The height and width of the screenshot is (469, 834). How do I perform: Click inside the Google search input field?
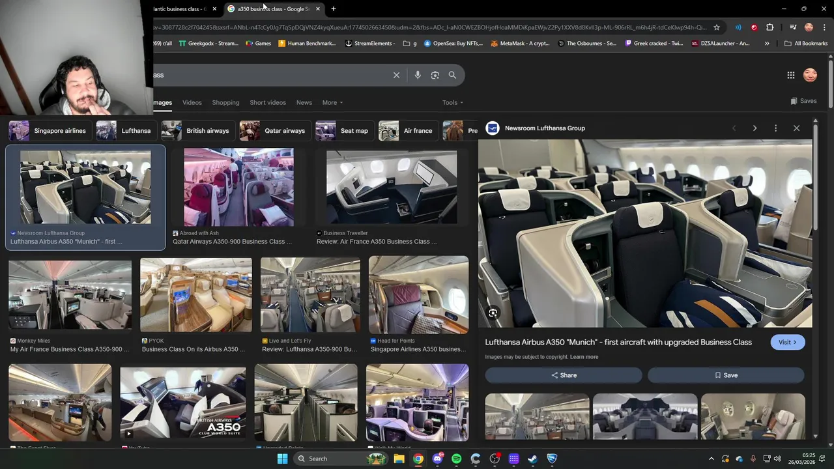tap(270, 75)
